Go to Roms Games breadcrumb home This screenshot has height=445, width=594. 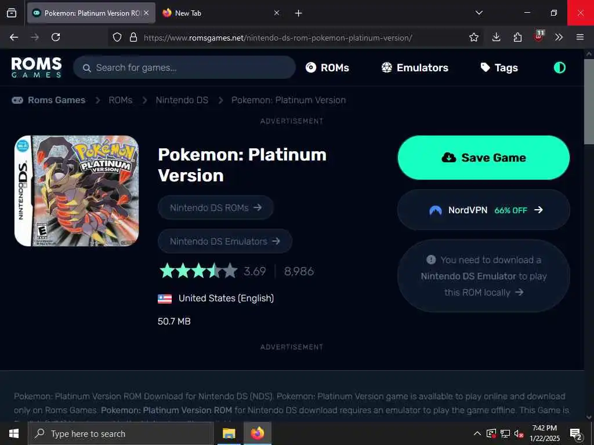pyautogui.click(x=49, y=100)
